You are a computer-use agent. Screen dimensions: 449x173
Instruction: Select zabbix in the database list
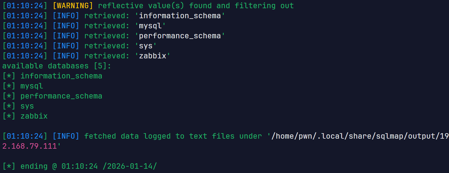(x=34, y=116)
